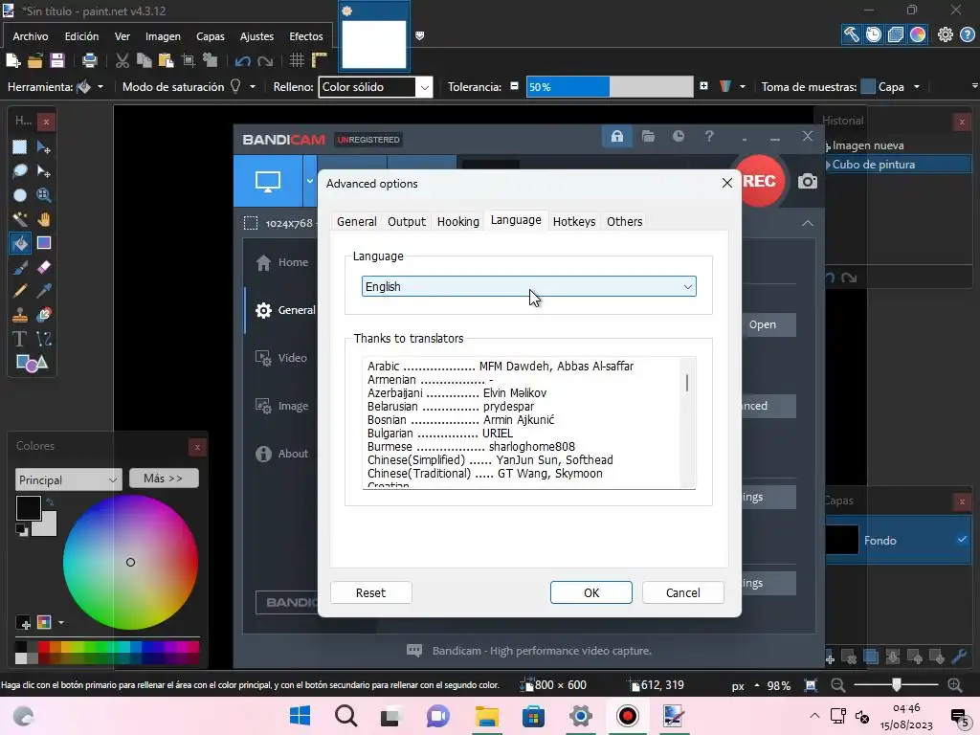The image size is (980, 735).
Task: Swap primary and secondary colors
Action: click(x=50, y=501)
